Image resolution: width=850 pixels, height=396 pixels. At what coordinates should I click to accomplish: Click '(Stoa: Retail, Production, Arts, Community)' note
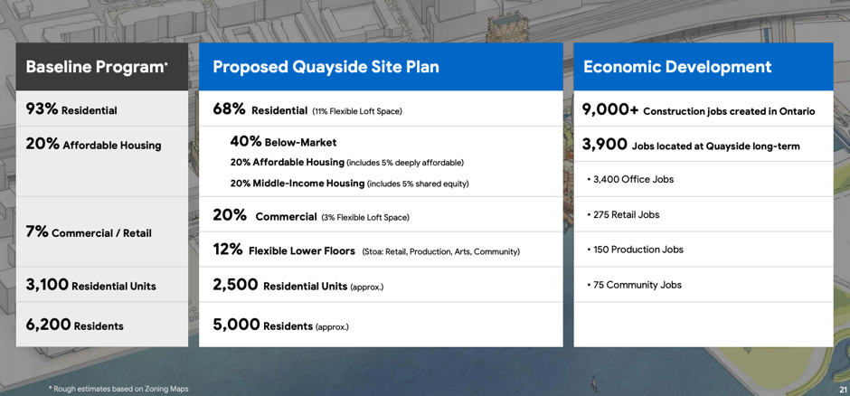pyautogui.click(x=440, y=252)
